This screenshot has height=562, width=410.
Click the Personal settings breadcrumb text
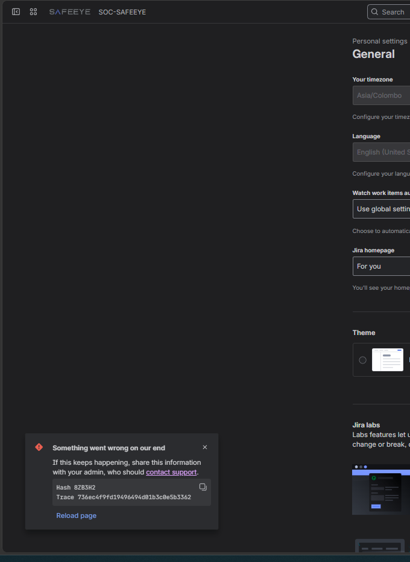point(380,41)
